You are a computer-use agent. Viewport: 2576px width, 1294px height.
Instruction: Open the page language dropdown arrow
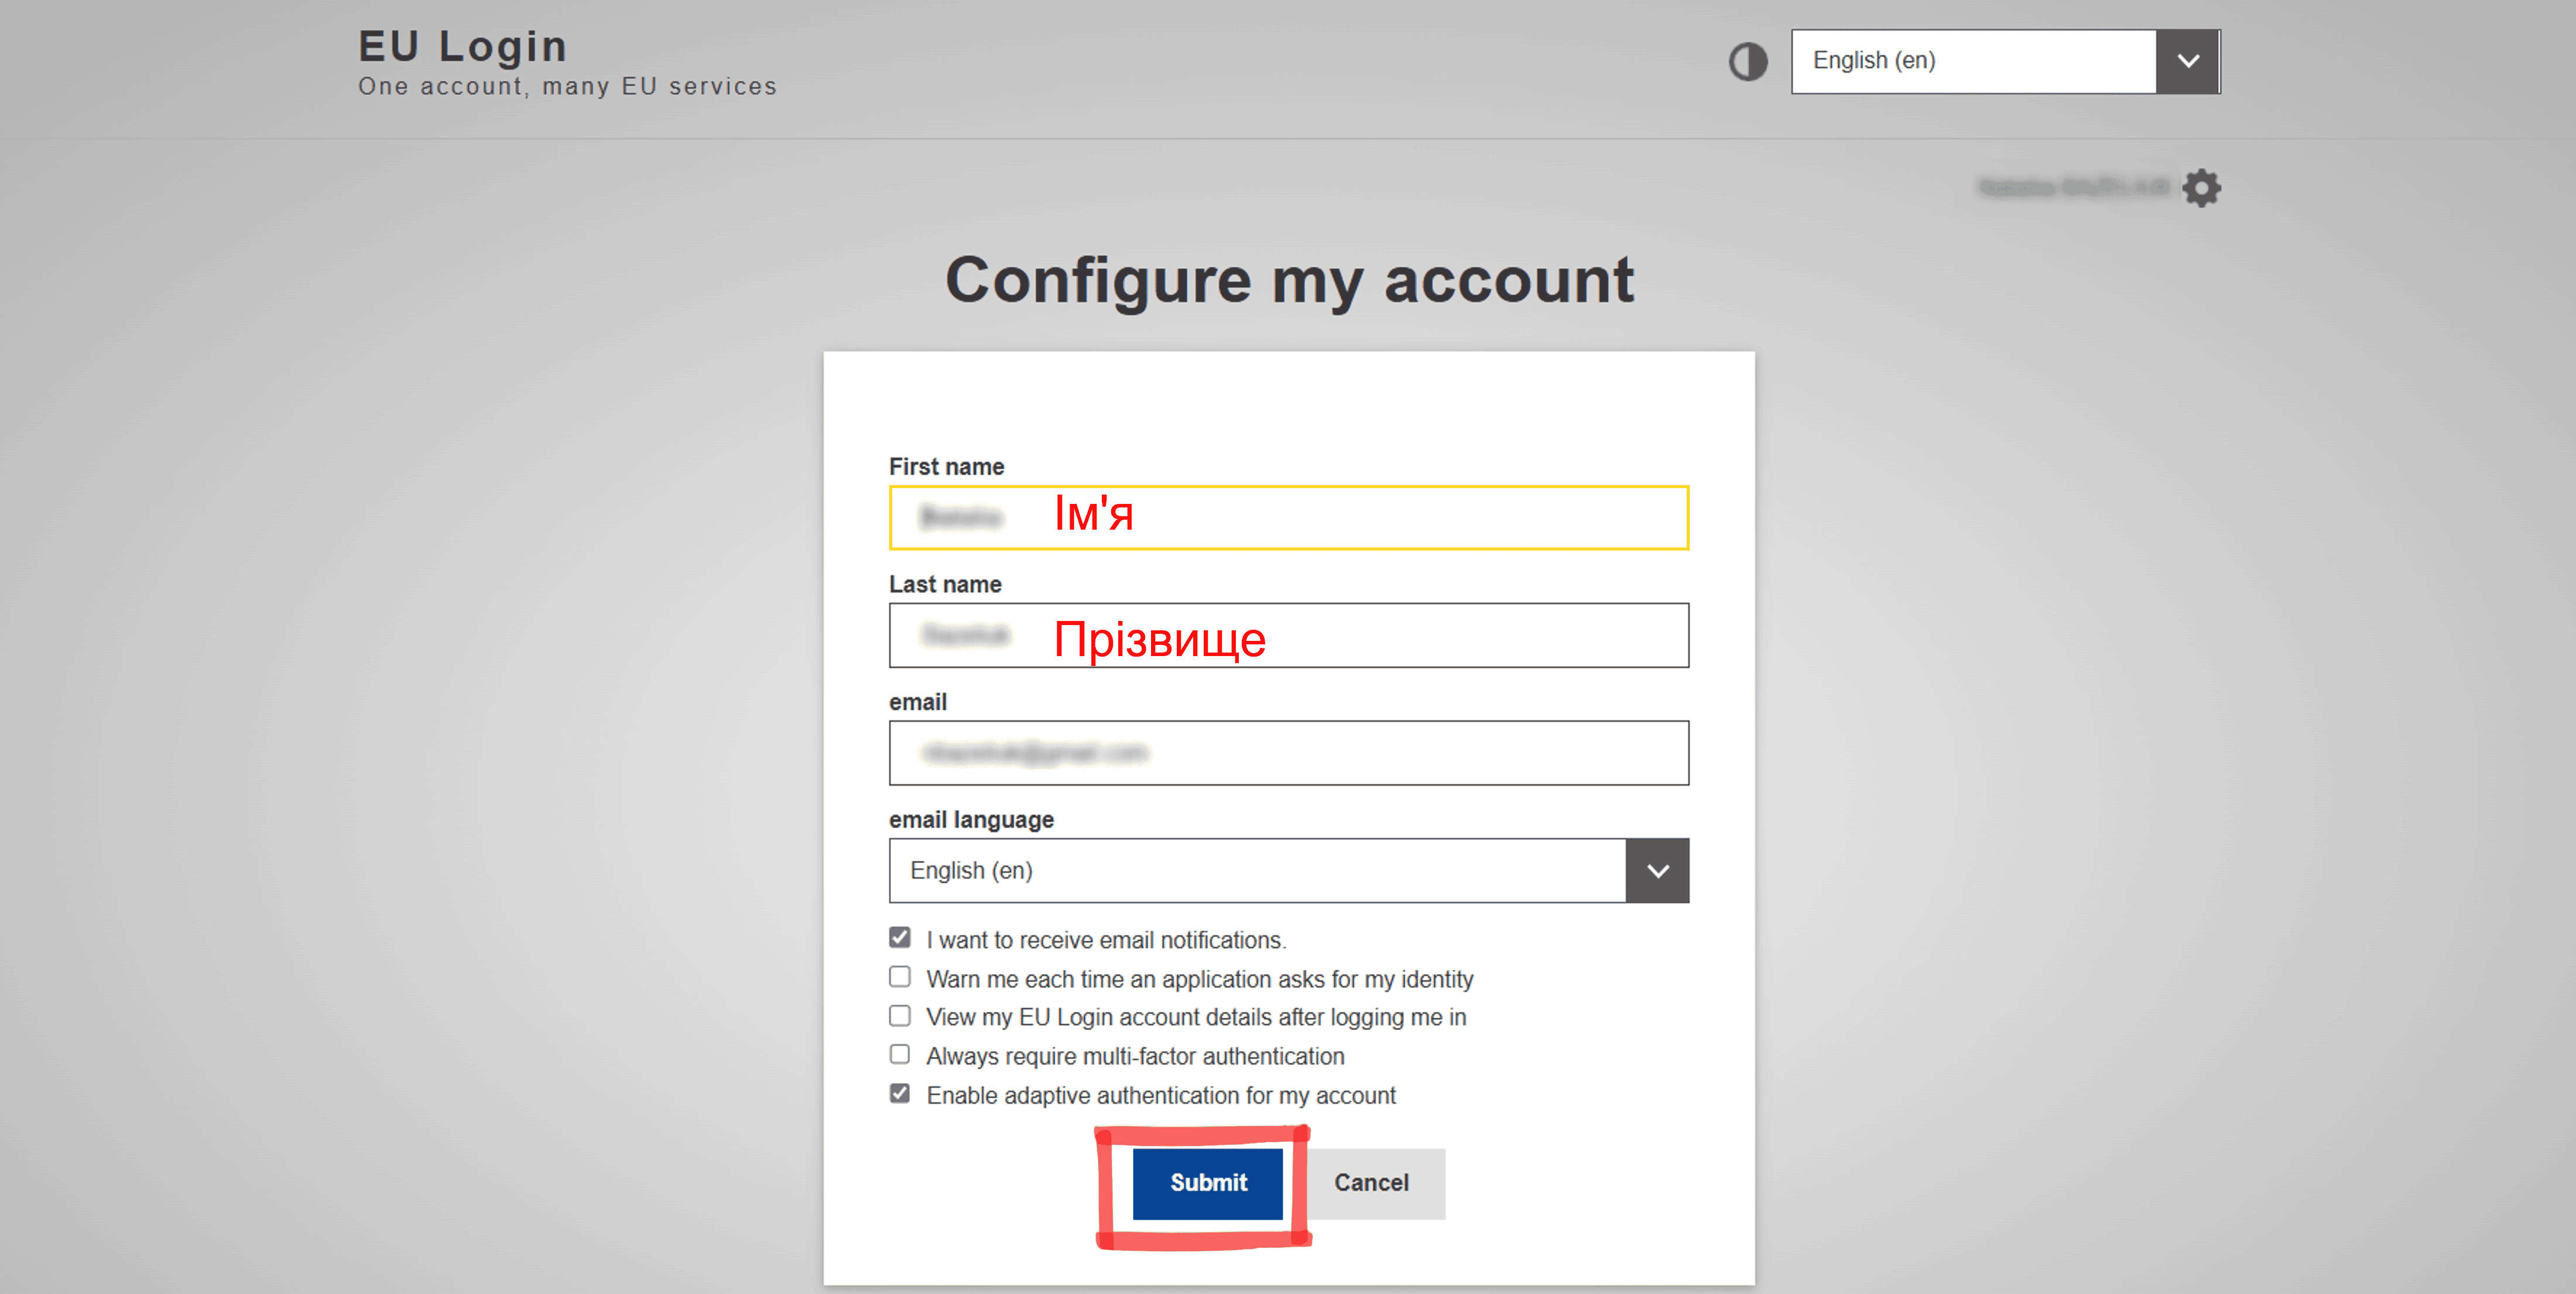coord(2188,62)
